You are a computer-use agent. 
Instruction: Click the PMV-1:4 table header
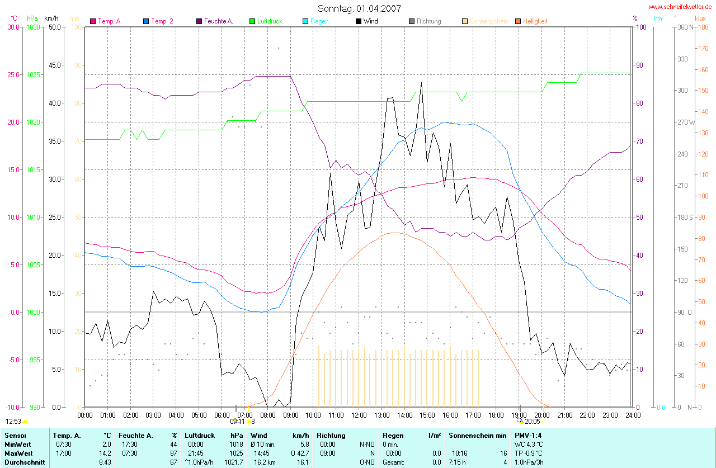[528, 435]
